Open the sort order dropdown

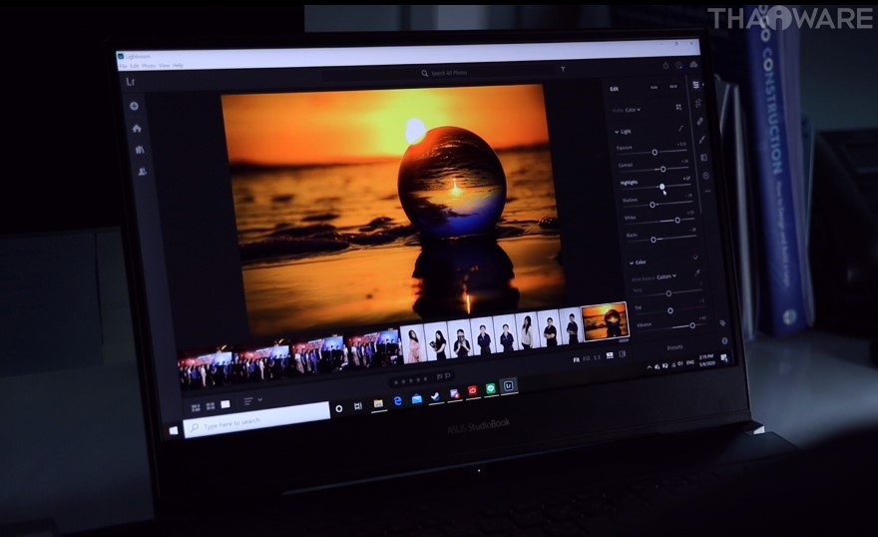(253, 401)
